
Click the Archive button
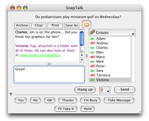point(22,25)
